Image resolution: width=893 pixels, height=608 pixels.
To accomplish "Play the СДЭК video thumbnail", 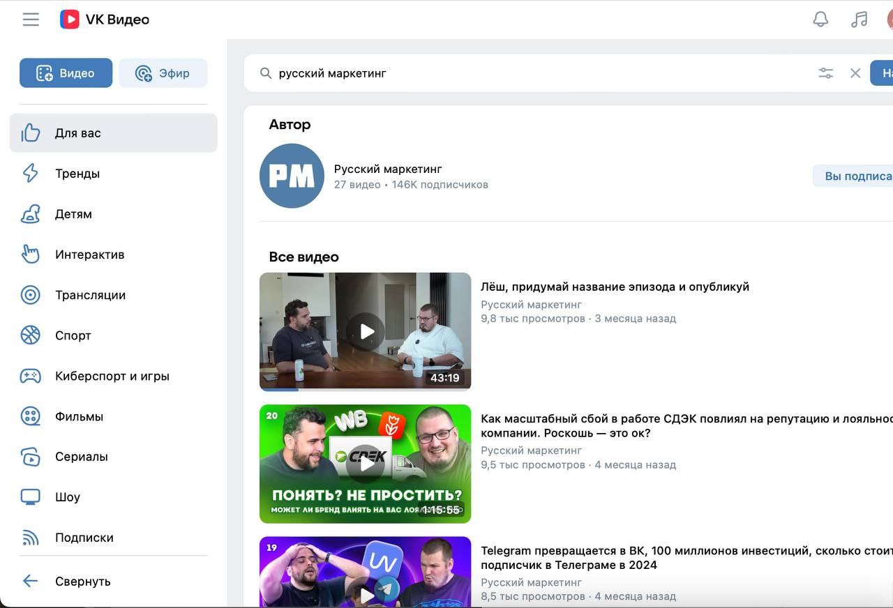I will pyautogui.click(x=366, y=464).
